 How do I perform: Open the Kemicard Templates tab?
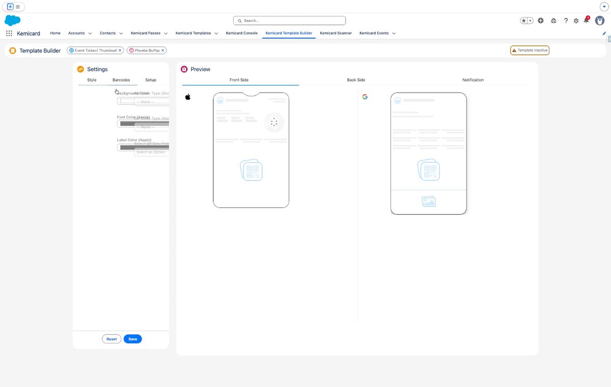point(193,33)
